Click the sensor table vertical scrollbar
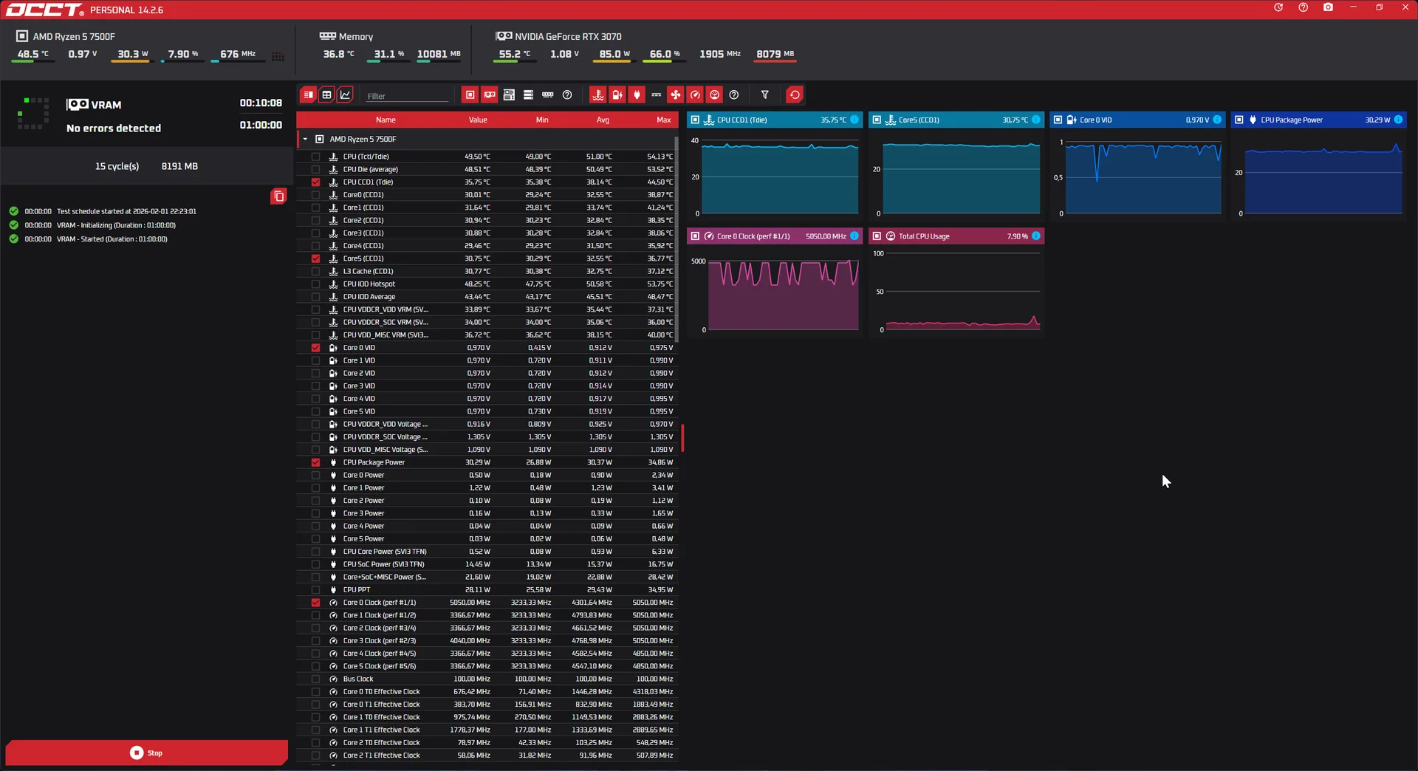 677,239
